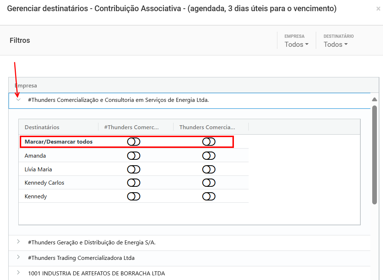Expand 1001 INDUSTRIA DE ARTEFATOS DE BORRACHA
The image size is (383, 280).
(x=18, y=272)
